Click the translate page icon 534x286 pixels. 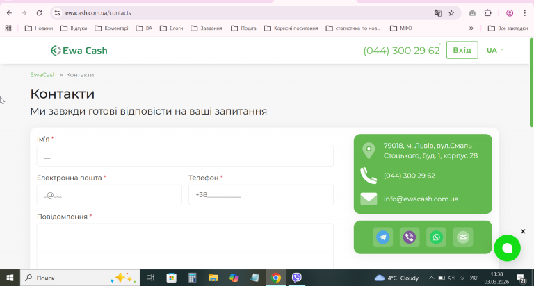point(437,13)
